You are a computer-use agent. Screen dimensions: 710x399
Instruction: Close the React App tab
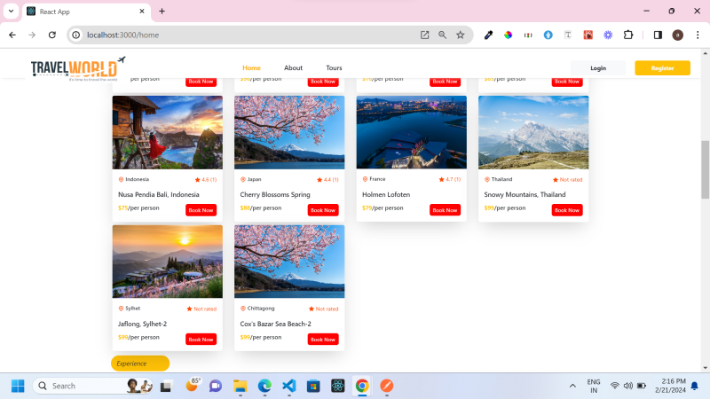(142, 12)
